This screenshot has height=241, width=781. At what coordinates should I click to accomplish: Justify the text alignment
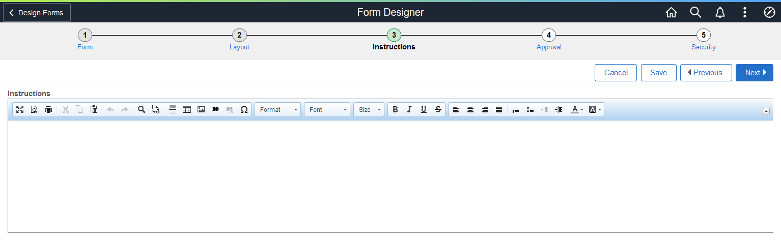499,109
